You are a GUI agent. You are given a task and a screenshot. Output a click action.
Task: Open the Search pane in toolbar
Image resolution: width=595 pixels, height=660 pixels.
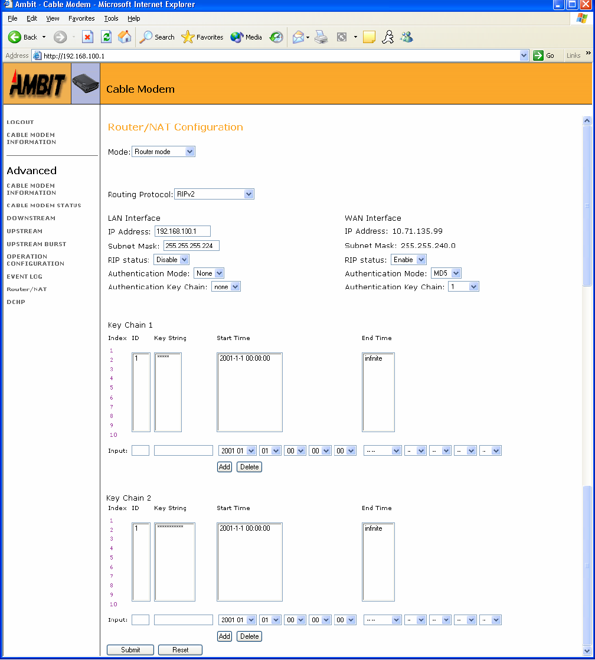click(x=157, y=37)
